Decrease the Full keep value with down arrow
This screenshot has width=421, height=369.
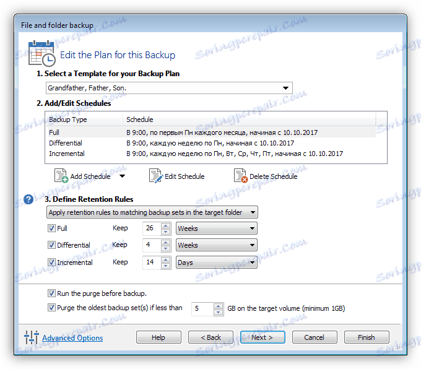point(166,232)
